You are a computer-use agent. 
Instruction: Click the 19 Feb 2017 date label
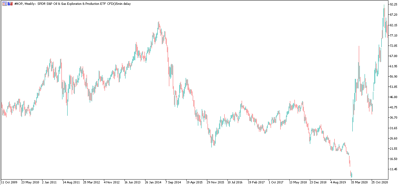click(x=256, y=182)
